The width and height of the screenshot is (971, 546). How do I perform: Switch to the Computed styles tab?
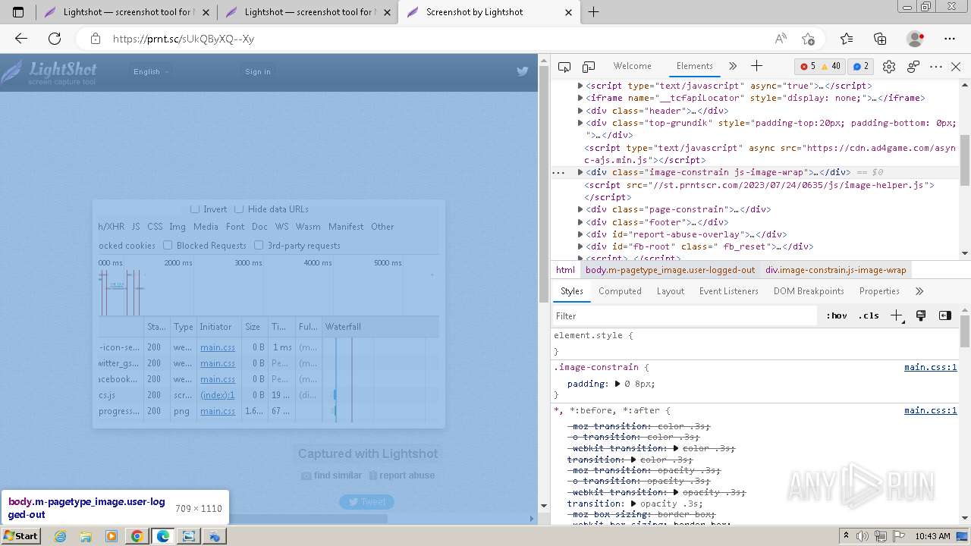620,291
